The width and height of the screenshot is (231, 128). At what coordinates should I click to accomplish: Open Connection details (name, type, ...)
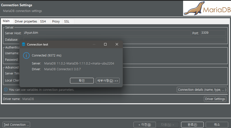[202, 90]
